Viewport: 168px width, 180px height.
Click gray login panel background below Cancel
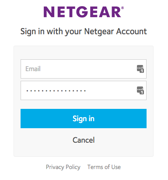point(84,150)
